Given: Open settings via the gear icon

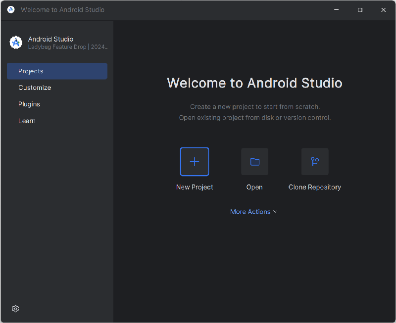Looking at the screenshot, I should pyautogui.click(x=15, y=309).
